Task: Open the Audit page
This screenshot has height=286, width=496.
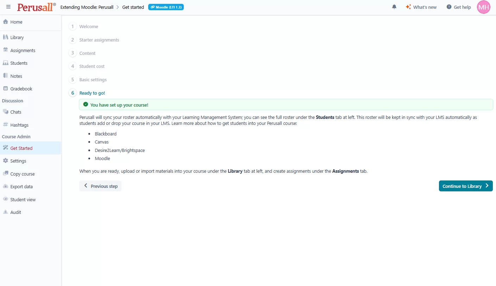Action: click(x=15, y=212)
